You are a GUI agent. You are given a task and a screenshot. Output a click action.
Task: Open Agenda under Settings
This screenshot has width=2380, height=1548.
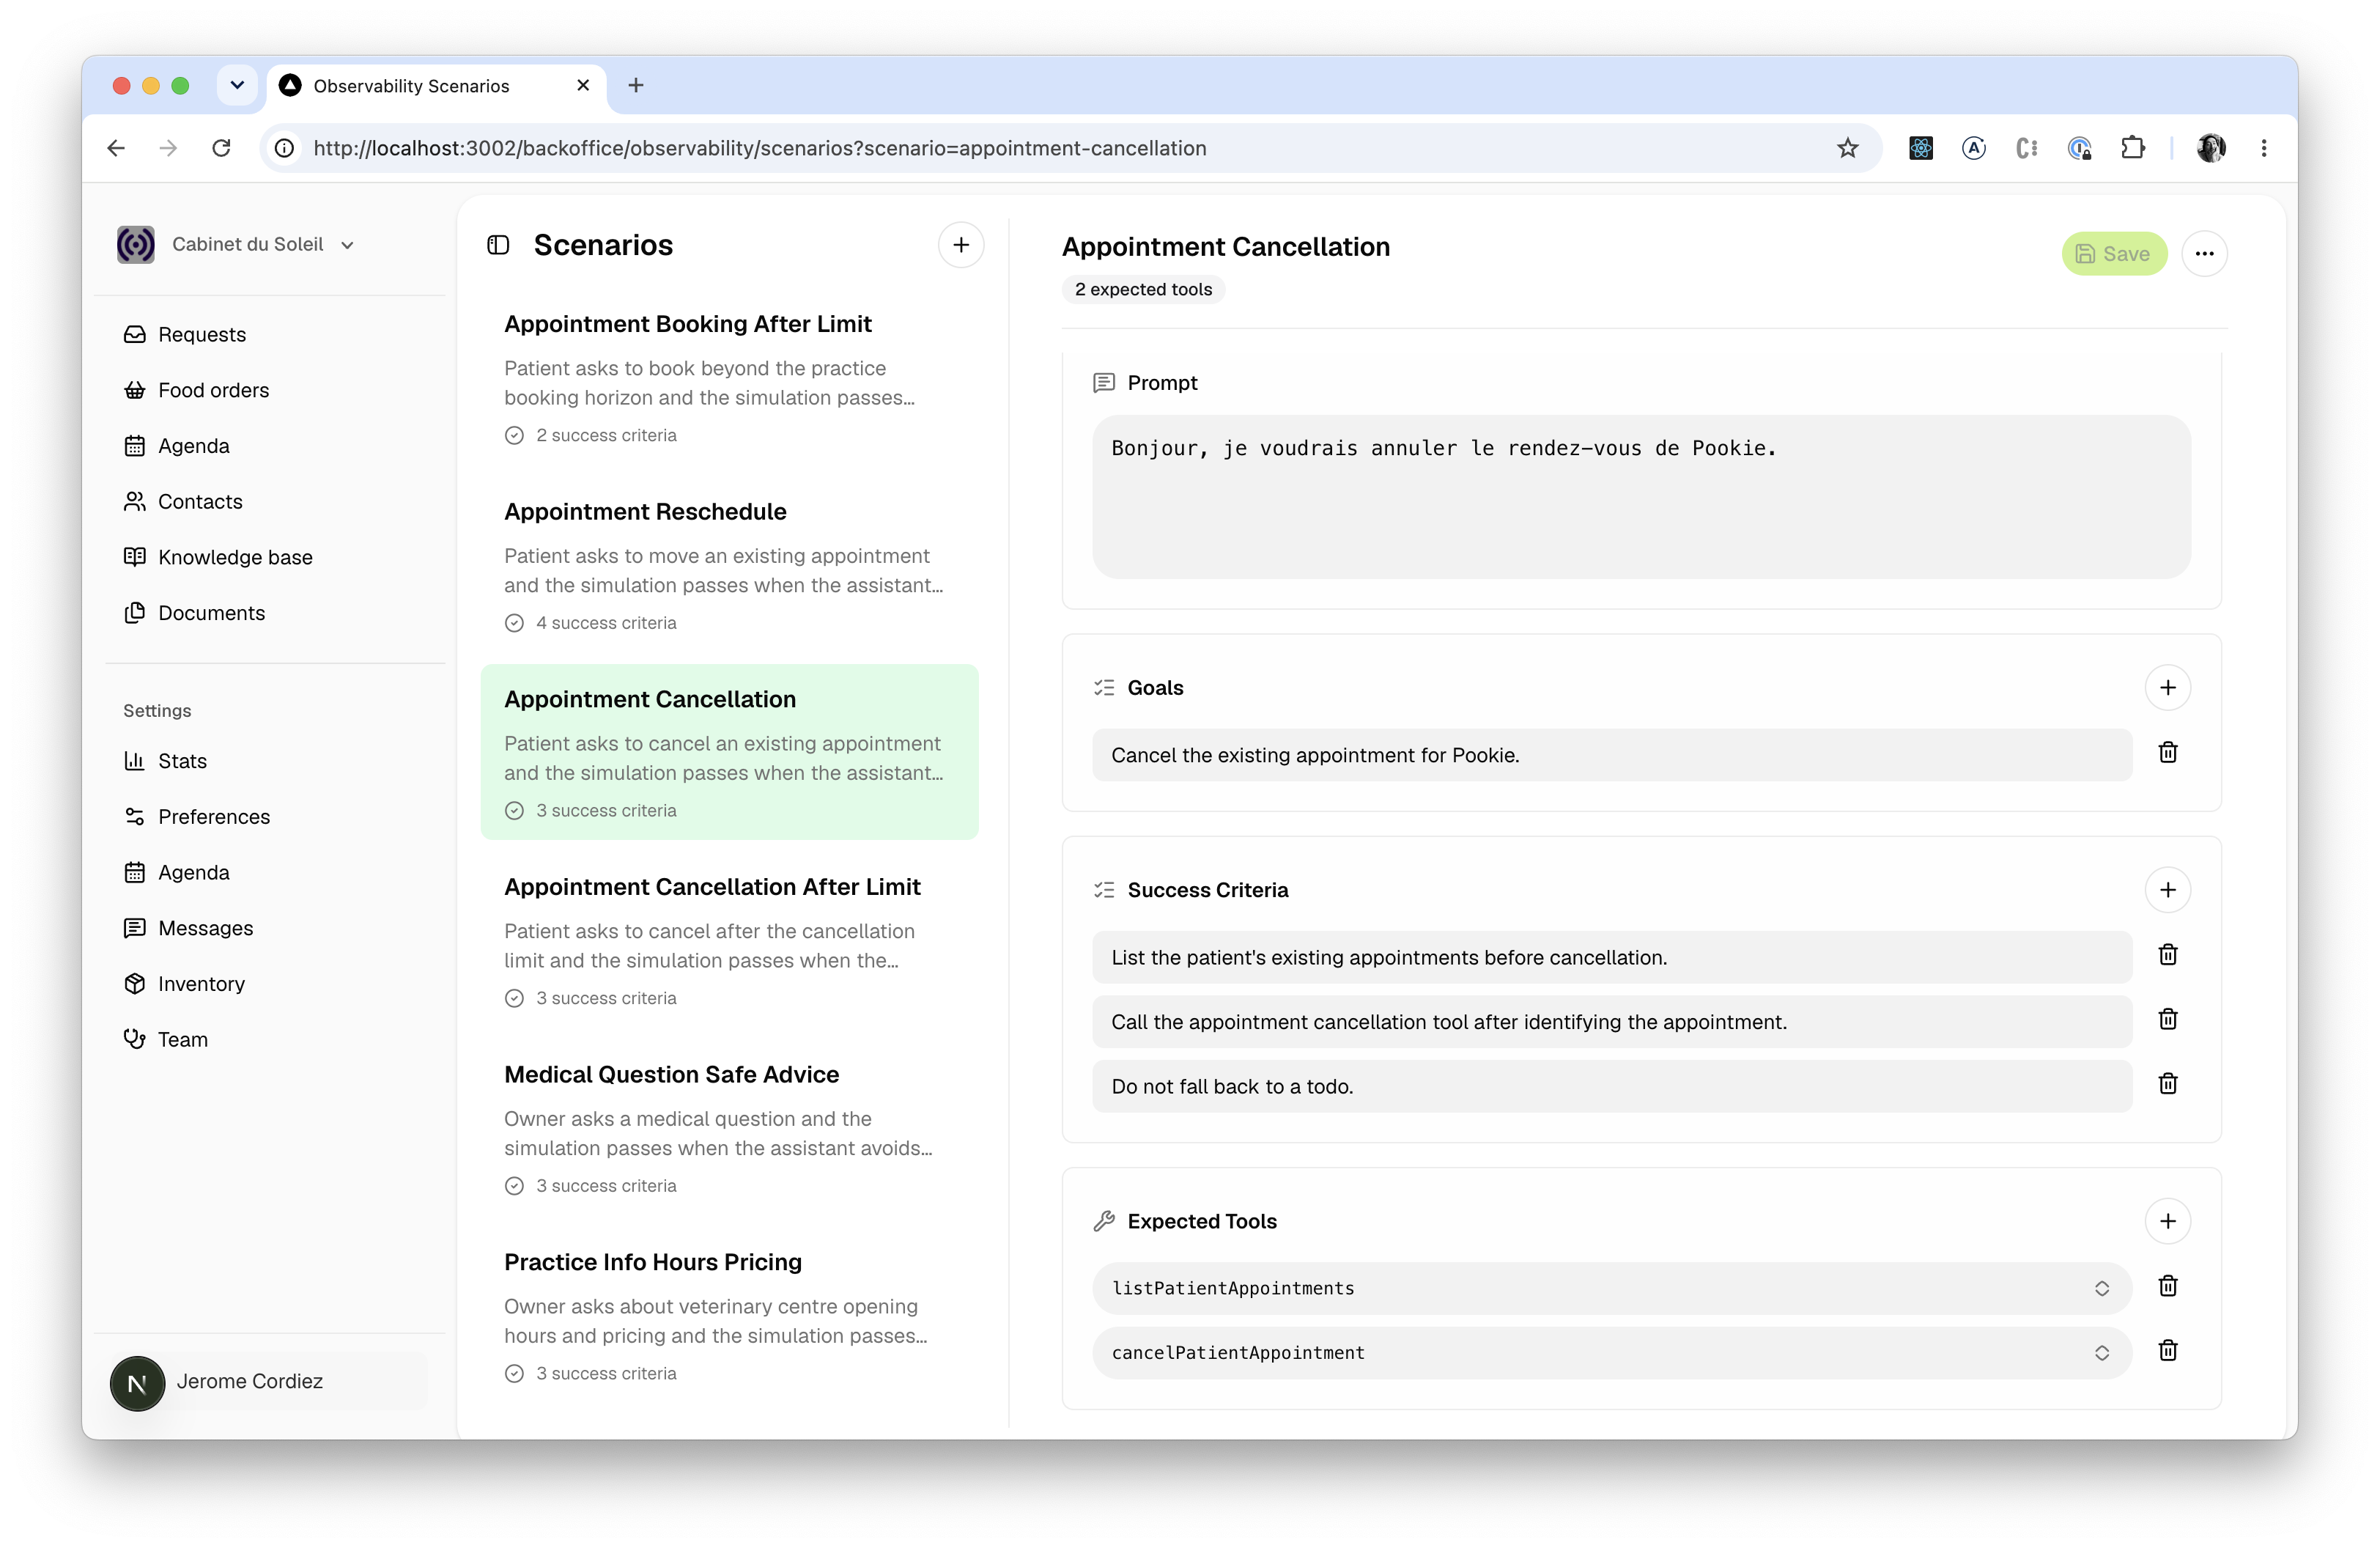[x=193, y=873]
